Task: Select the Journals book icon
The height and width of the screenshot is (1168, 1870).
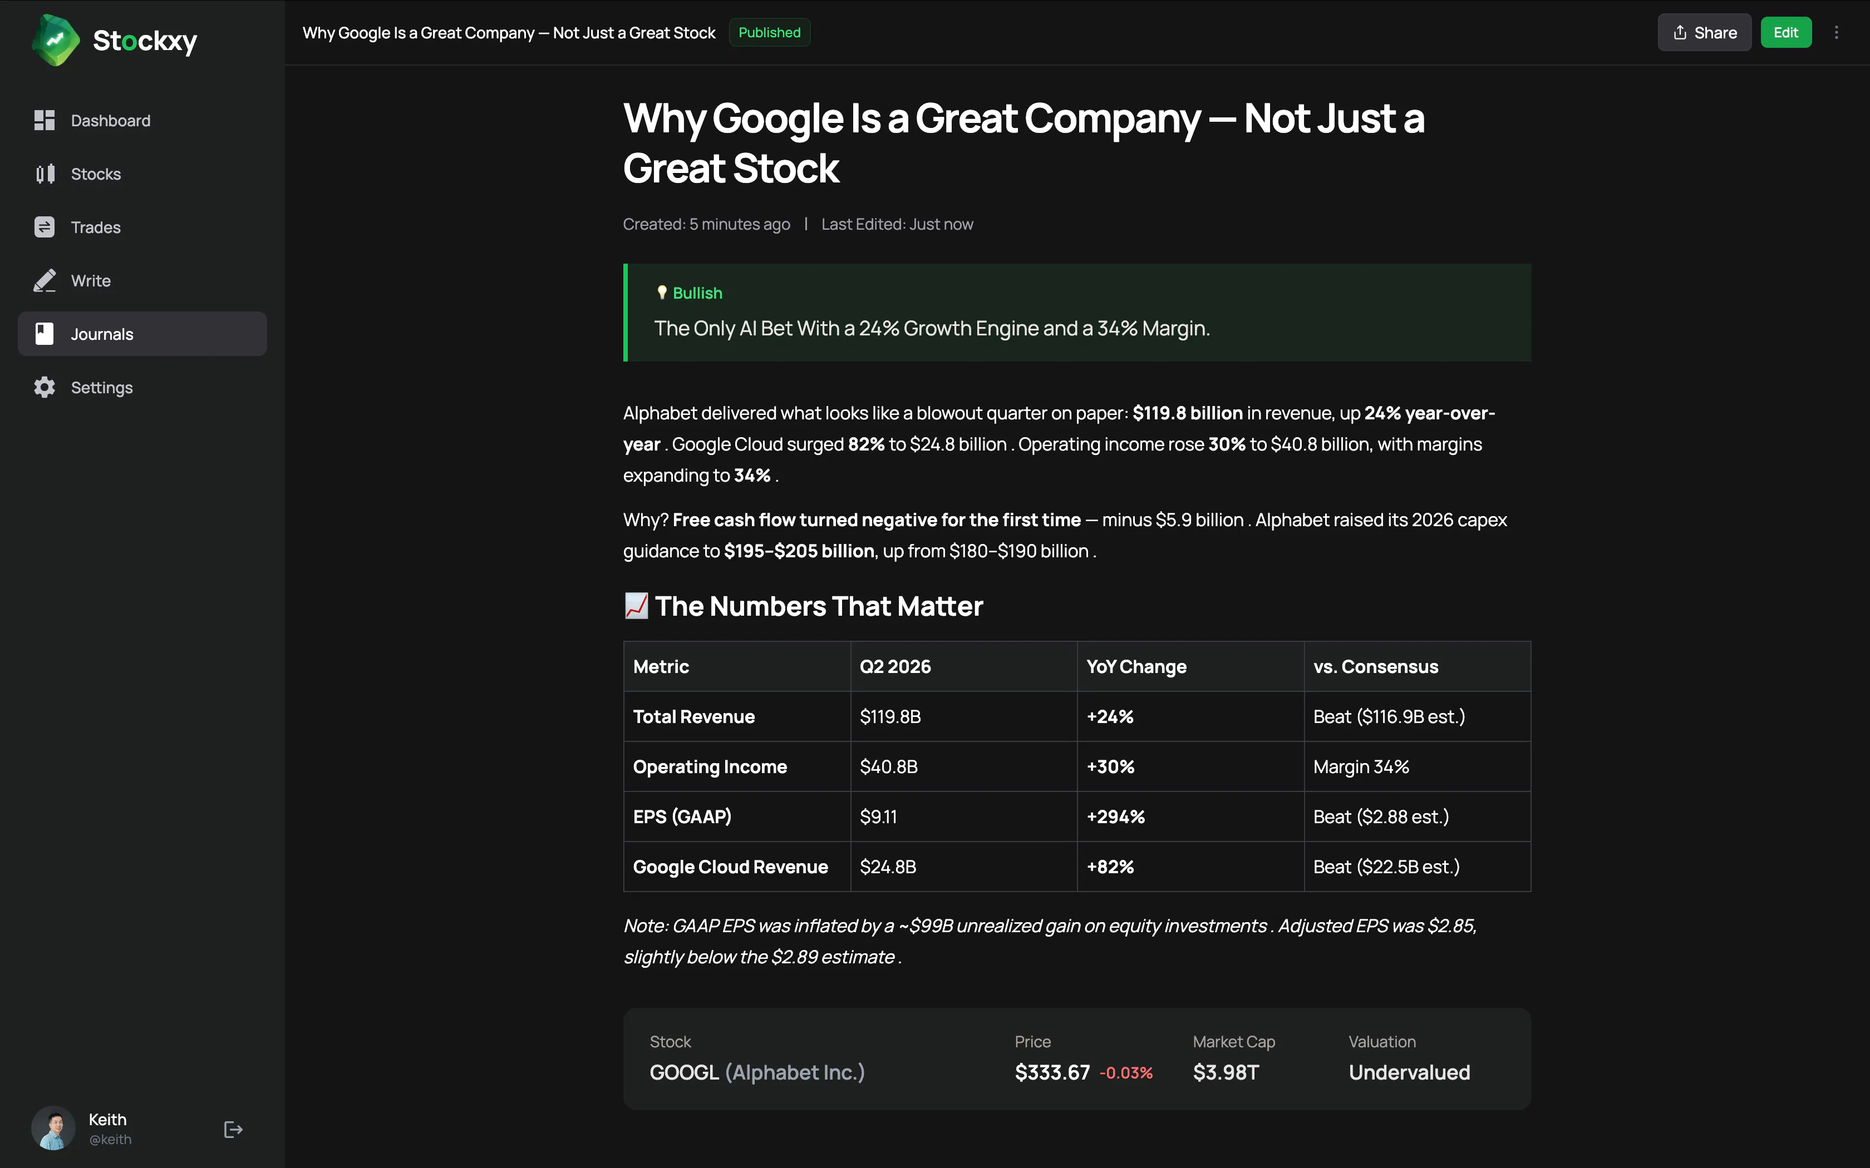Action: pos(45,334)
